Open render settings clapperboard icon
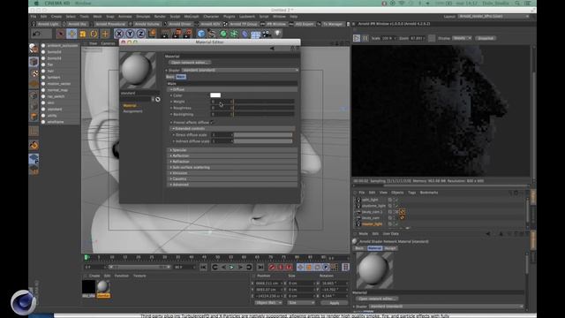The height and width of the screenshot is (318, 565). (188, 34)
